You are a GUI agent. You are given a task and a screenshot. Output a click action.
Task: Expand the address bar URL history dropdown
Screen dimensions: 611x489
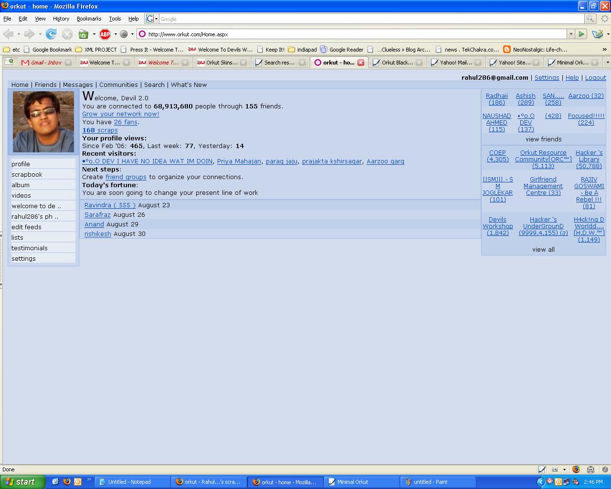(570, 34)
